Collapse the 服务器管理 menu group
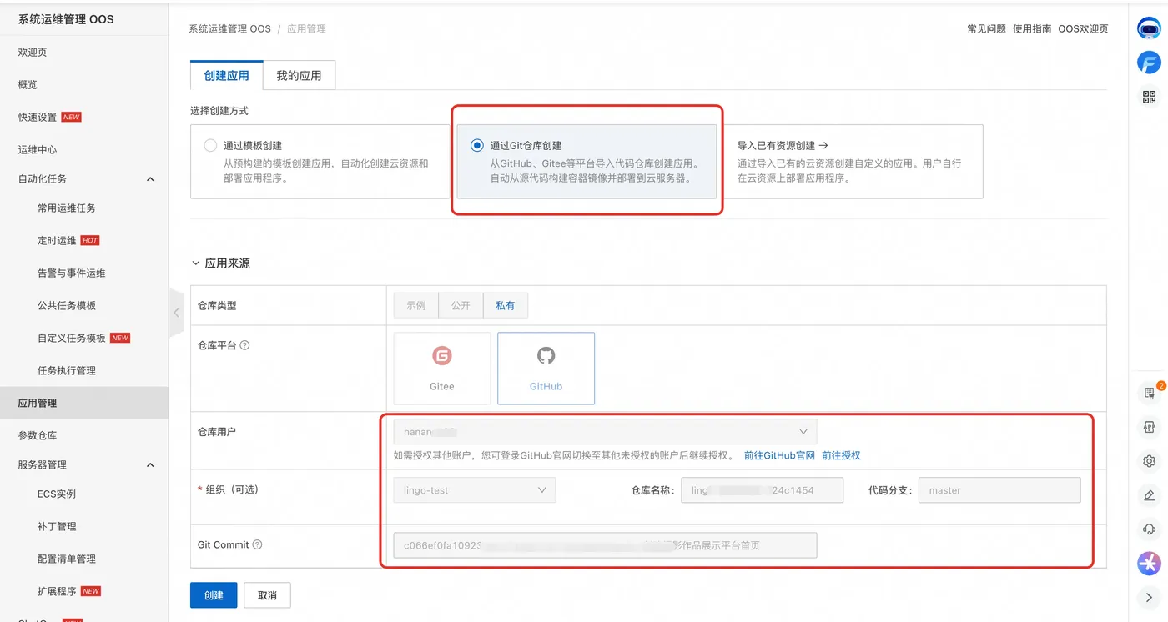 click(150, 465)
